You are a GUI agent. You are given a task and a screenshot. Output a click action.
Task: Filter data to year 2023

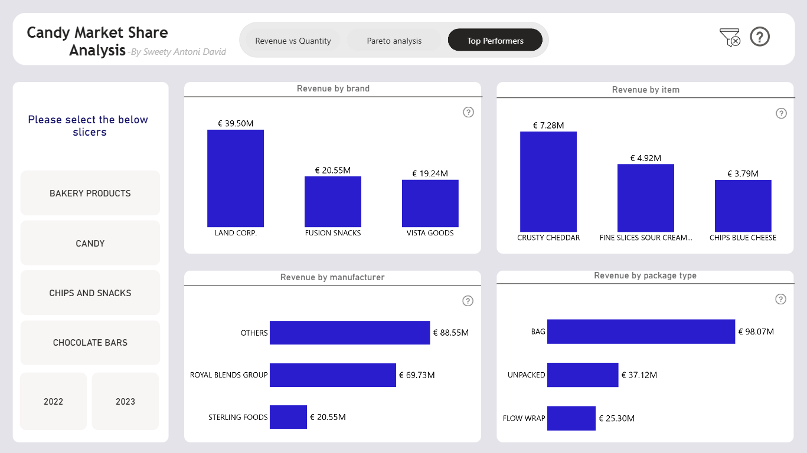click(x=125, y=401)
